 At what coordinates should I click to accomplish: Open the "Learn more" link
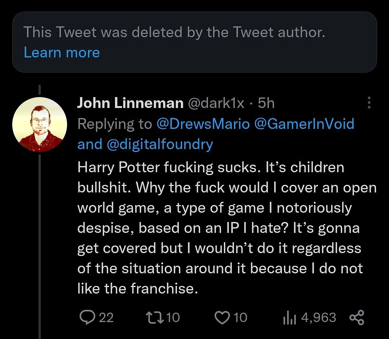coord(62,53)
